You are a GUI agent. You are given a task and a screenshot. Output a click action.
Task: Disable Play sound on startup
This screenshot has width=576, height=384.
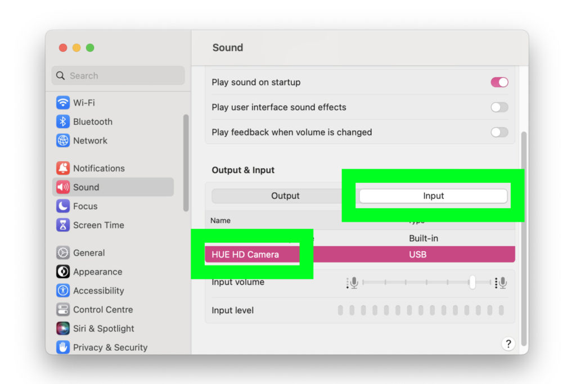click(499, 82)
